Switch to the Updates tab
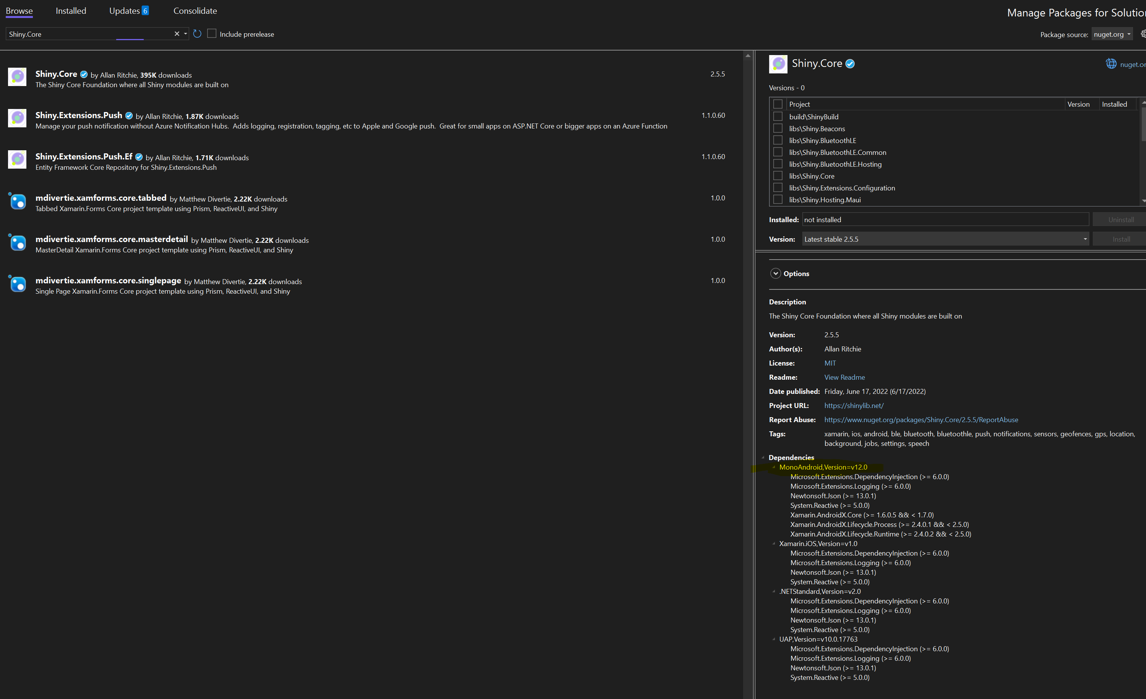Image resolution: width=1146 pixels, height=699 pixels. 124,10
